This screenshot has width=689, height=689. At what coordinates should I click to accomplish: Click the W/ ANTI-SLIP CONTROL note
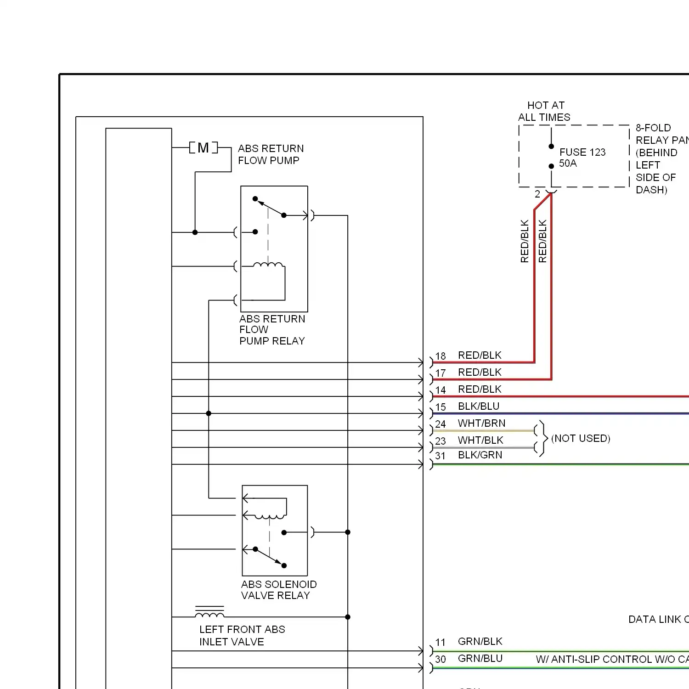(x=612, y=659)
